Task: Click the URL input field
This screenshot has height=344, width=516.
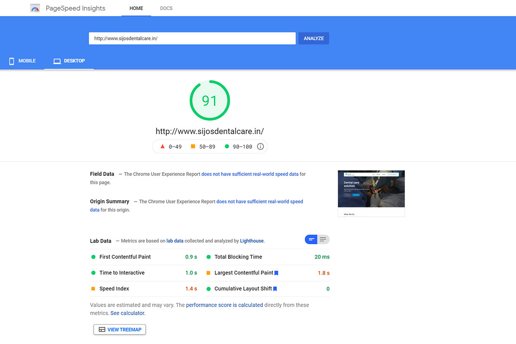Action: click(x=192, y=38)
